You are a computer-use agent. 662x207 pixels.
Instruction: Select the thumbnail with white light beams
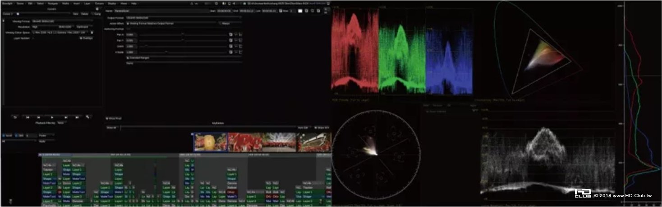(x=280, y=142)
